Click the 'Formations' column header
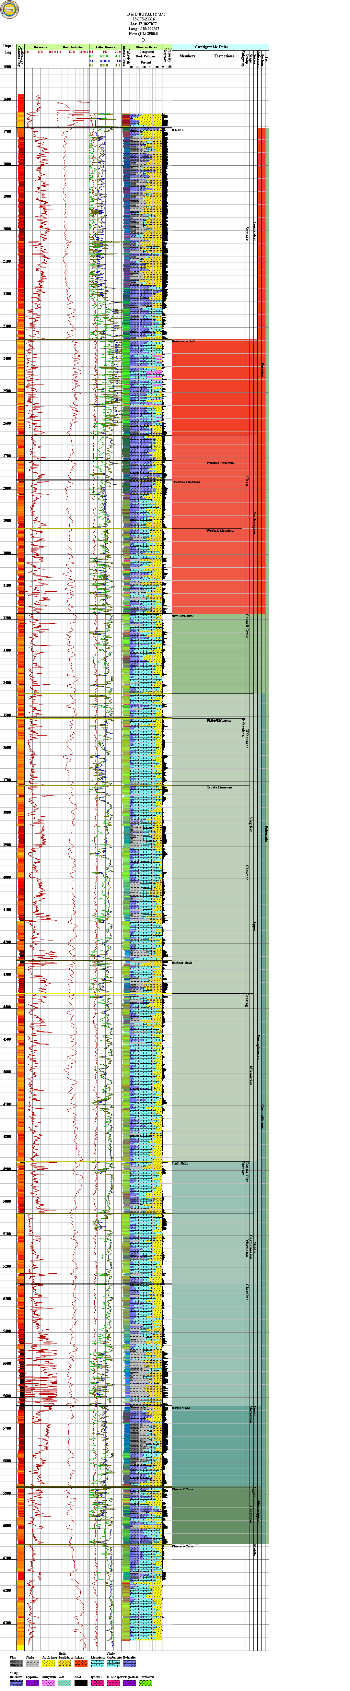Image resolution: width=350 pixels, height=1691 pixels. tap(224, 56)
